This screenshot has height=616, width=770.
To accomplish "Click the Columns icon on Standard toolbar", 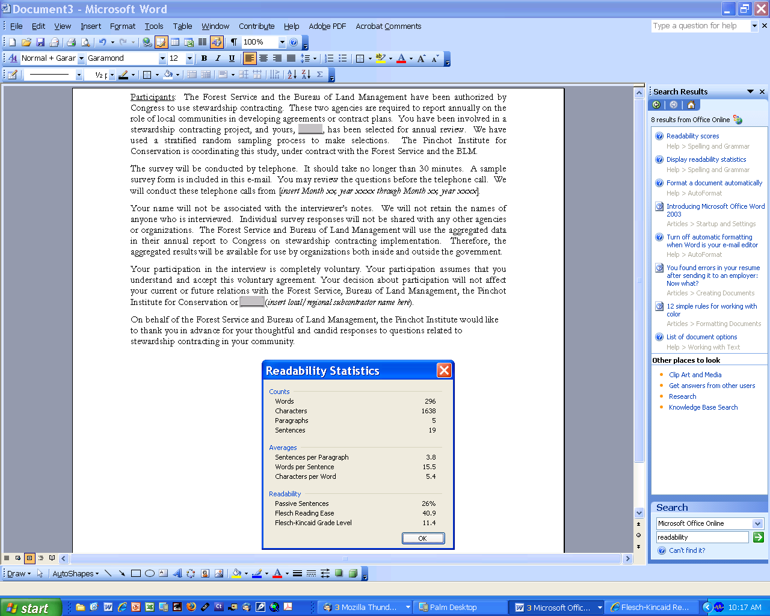I will 203,42.
